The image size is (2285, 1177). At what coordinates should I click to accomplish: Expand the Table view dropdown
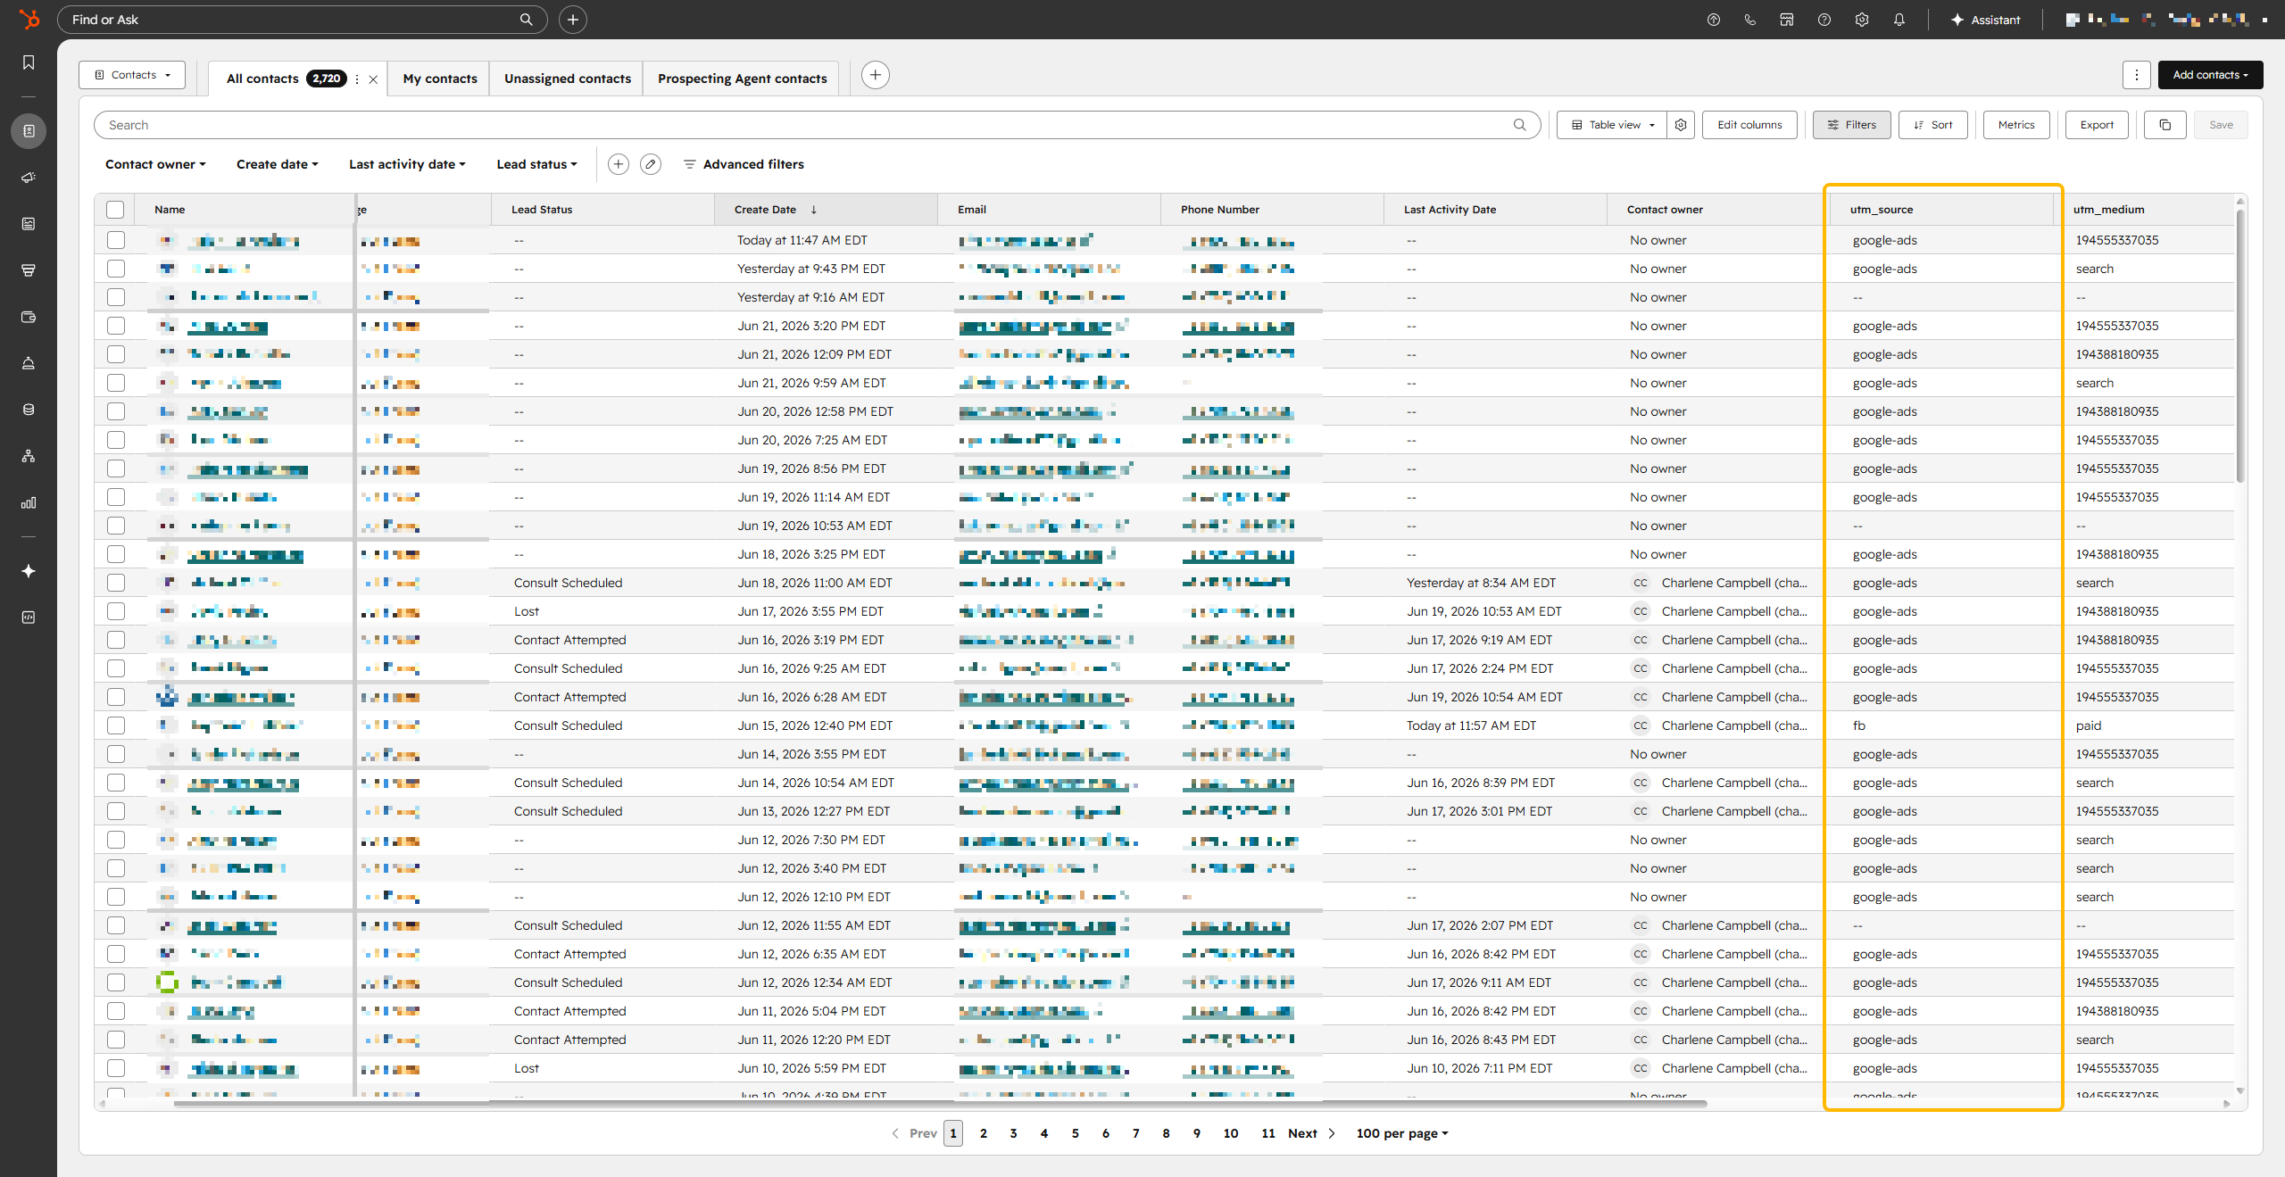[1612, 125]
